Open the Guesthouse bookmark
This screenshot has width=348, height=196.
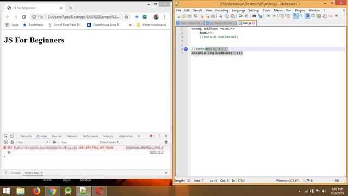pos(104,25)
